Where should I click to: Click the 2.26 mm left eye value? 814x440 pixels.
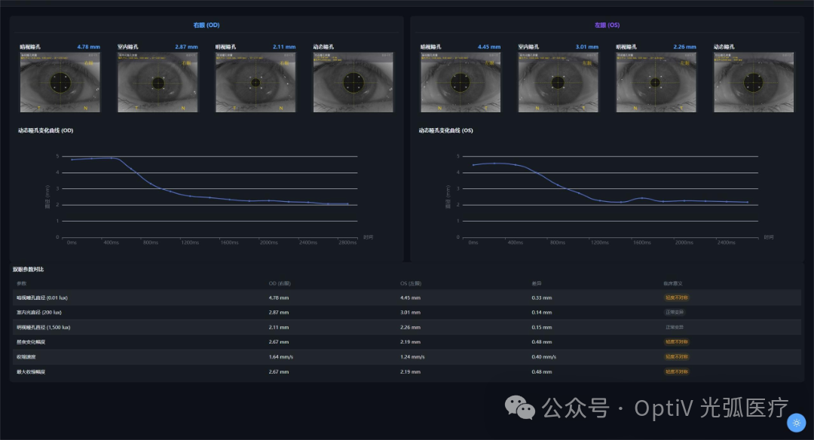[x=684, y=47]
